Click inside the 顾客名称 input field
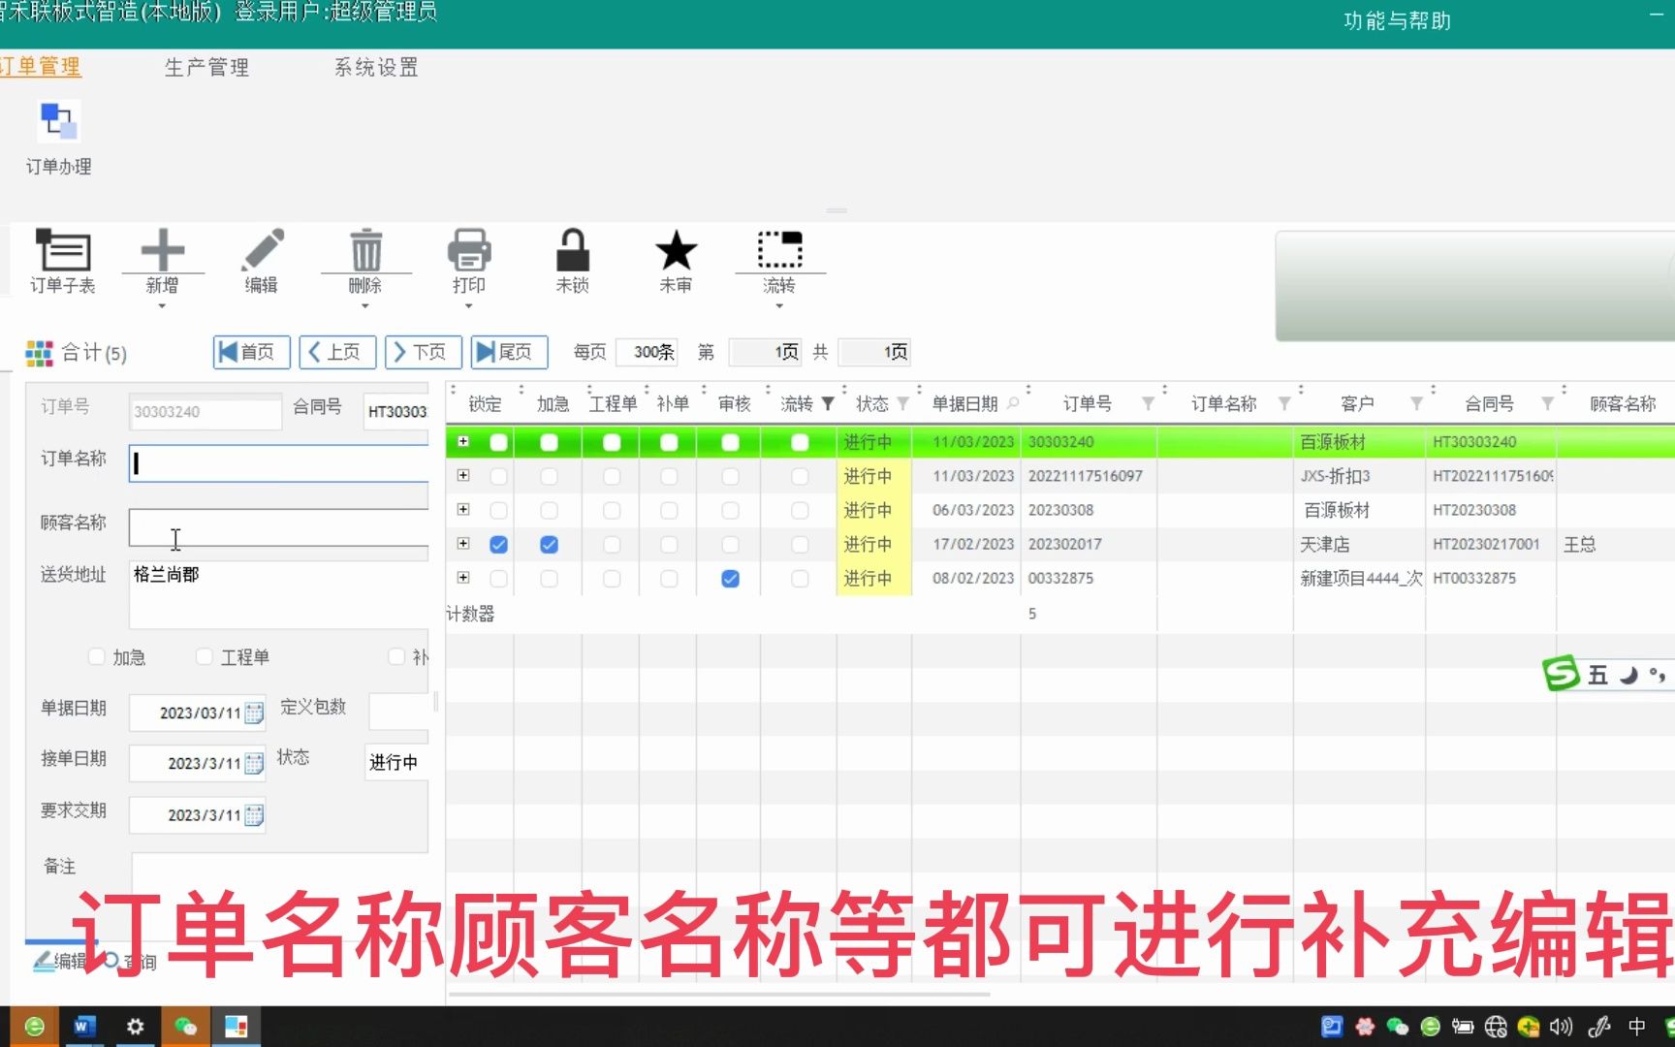Screen dimensions: 1675x1047 click(x=278, y=528)
